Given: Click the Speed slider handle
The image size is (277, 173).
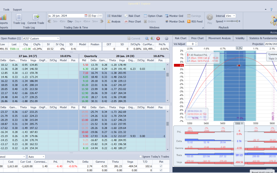Looking at the screenshot, I should 237,21.
